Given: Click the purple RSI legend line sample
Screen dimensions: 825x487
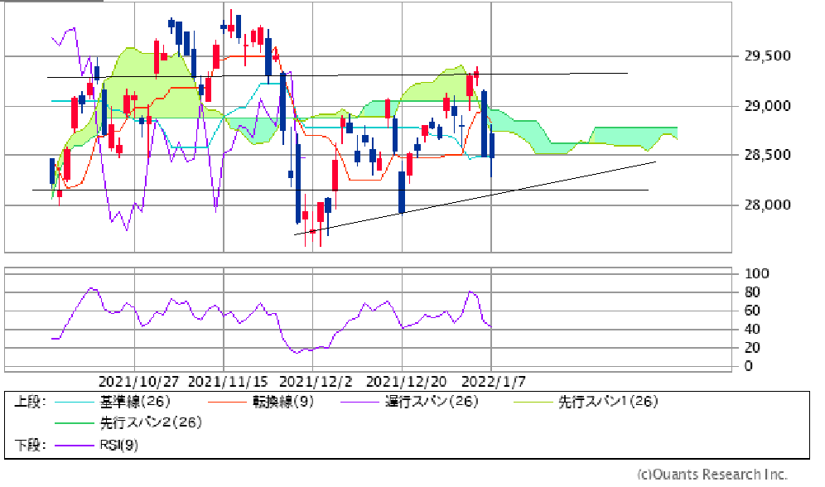Looking at the screenshot, I should [75, 446].
